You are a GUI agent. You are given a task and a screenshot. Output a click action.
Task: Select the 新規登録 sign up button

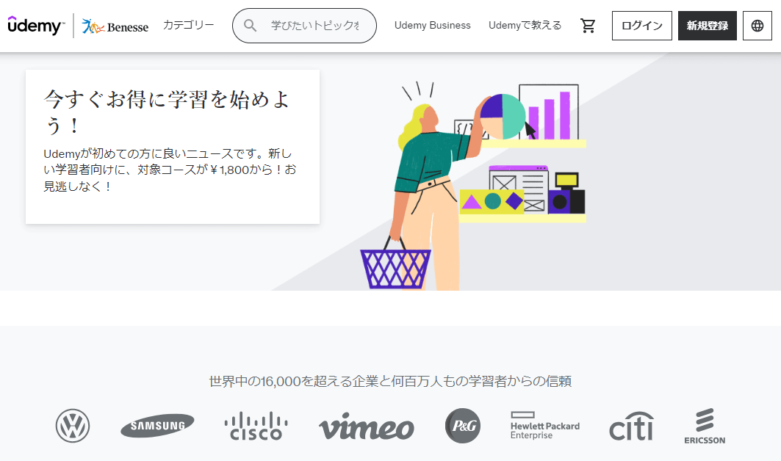pos(708,26)
